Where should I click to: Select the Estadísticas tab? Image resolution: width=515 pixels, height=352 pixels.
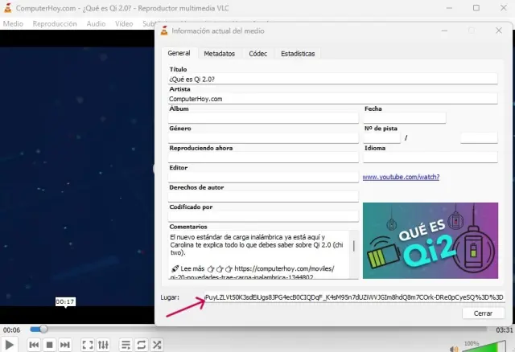tap(297, 54)
